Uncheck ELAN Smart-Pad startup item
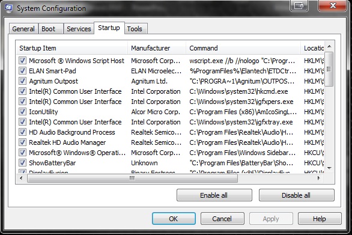 [x=22, y=71]
